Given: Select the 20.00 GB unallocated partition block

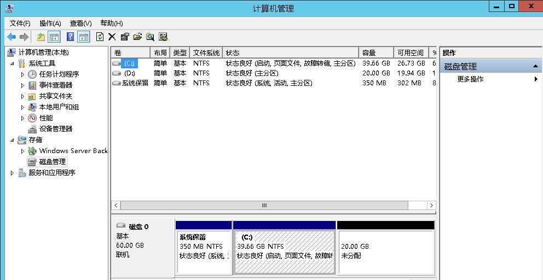Looking at the screenshot, I should [x=385, y=251].
